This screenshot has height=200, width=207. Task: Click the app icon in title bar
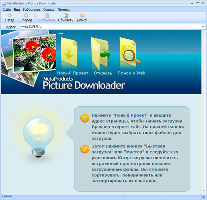(4, 3)
